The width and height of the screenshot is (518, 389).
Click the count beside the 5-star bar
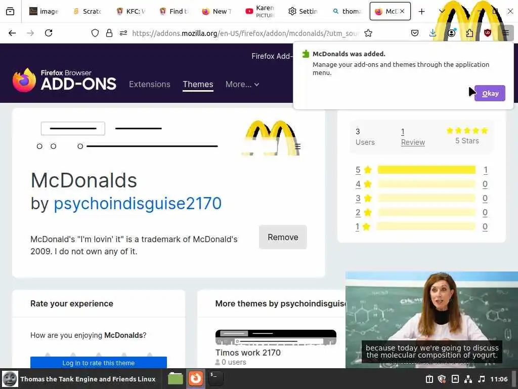[x=485, y=170]
